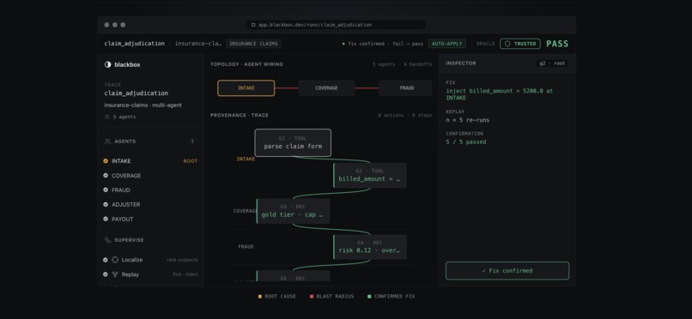Click the Replay fork icon
692x319 pixels.
click(x=115, y=274)
